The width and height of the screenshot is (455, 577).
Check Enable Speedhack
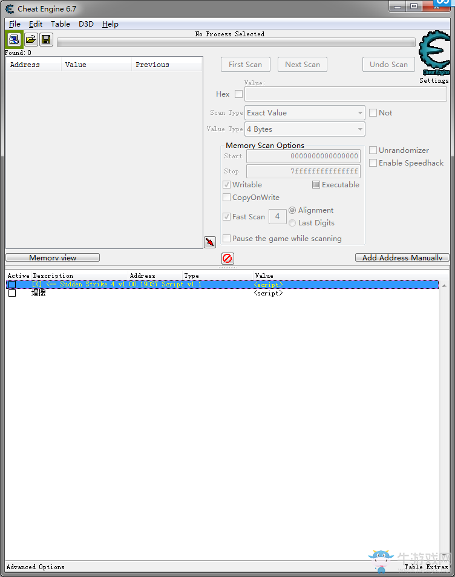click(373, 163)
